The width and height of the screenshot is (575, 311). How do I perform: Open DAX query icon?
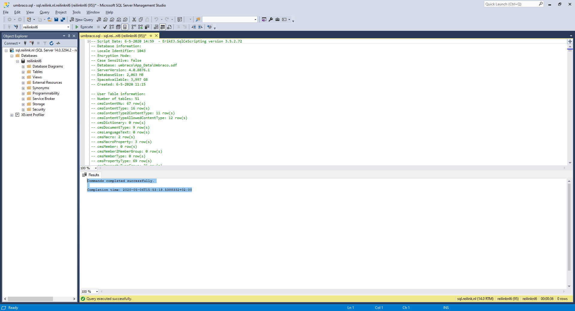125,19
